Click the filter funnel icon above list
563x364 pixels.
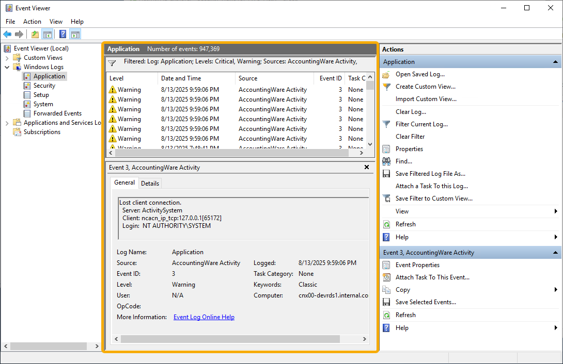coord(112,63)
